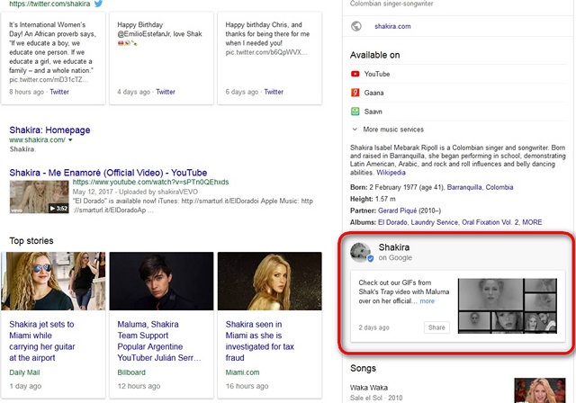Open Maluma, Shakira Team Support story

(x=159, y=341)
